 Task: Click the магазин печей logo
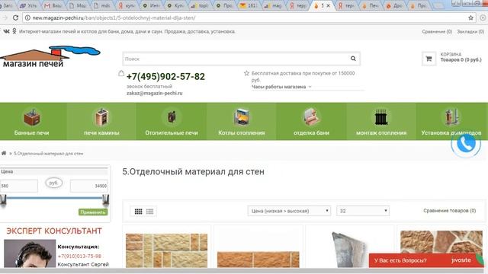click(x=50, y=57)
